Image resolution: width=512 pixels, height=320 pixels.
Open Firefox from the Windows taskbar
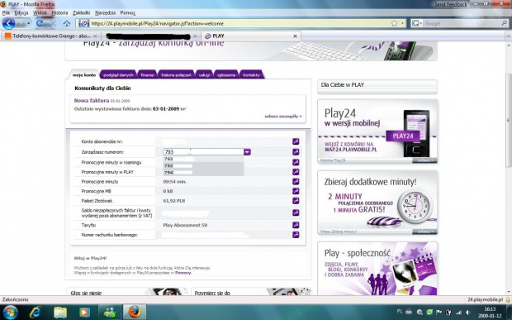pos(135,313)
